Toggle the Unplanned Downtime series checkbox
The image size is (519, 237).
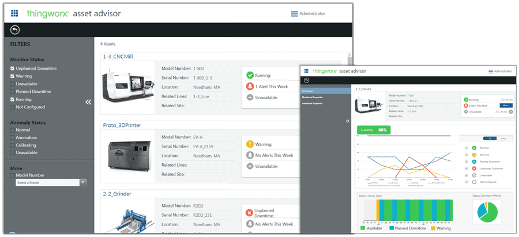[x=467, y=168]
